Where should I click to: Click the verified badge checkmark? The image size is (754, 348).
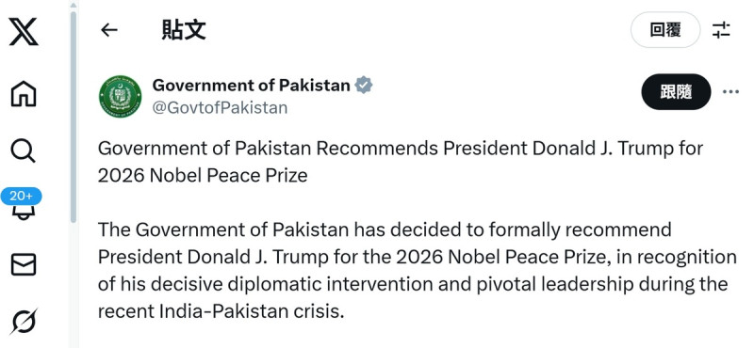[364, 86]
